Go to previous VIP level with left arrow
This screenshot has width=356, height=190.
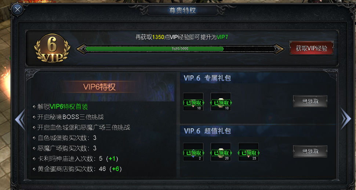click(x=20, y=119)
